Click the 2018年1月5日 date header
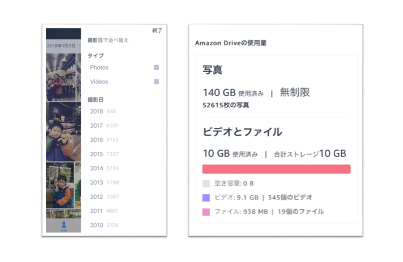403x262 pixels. tap(61, 46)
